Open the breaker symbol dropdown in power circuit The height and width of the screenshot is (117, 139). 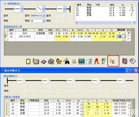(x=43, y=9)
